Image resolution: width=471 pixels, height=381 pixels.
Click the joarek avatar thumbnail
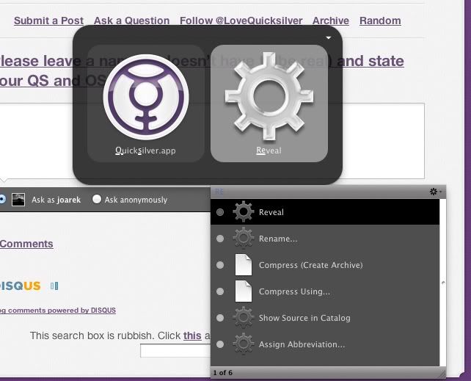pos(18,200)
